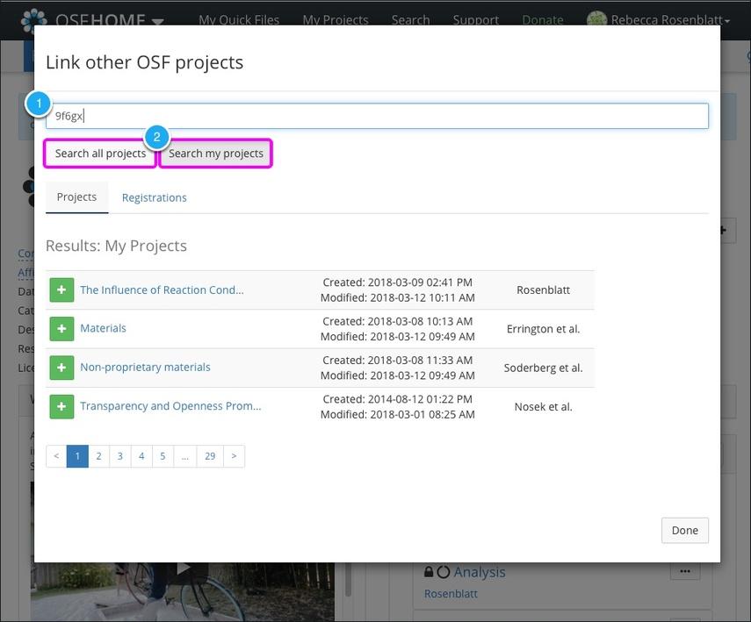The height and width of the screenshot is (622, 751).
Task: Open Search in top navigation
Action: click(x=410, y=19)
